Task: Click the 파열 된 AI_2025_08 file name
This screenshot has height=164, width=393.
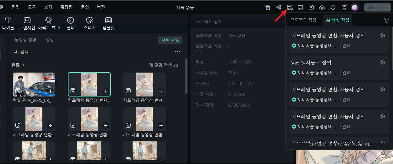Action: (x=33, y=101)
